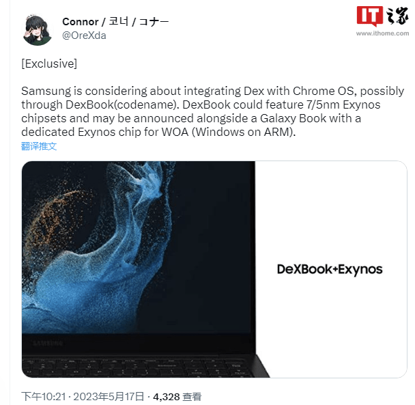
Task: Open Connor's profile avatar picture
Action: pyautogui.click(x=37, y=29)
